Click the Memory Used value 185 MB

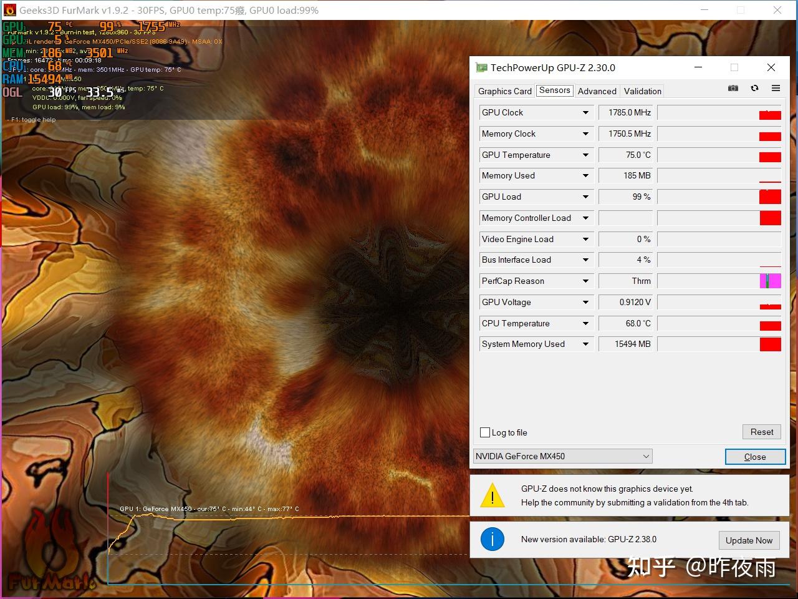pyautogui.click(x=626, y=175)
